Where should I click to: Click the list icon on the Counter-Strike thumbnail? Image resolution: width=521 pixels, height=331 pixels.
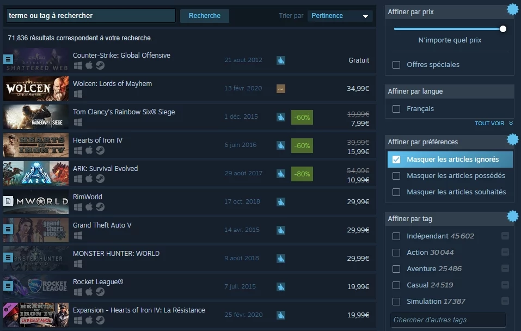(8, 59)
